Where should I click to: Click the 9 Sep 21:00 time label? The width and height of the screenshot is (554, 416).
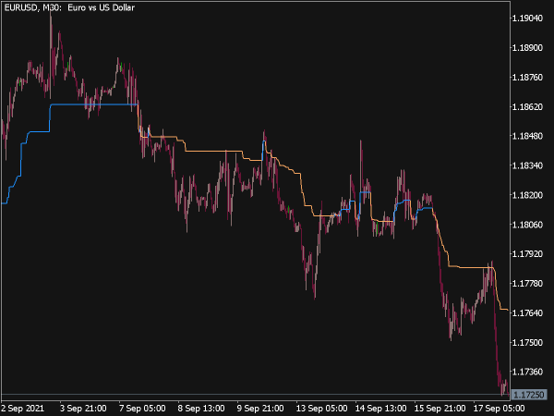(260, 409)
